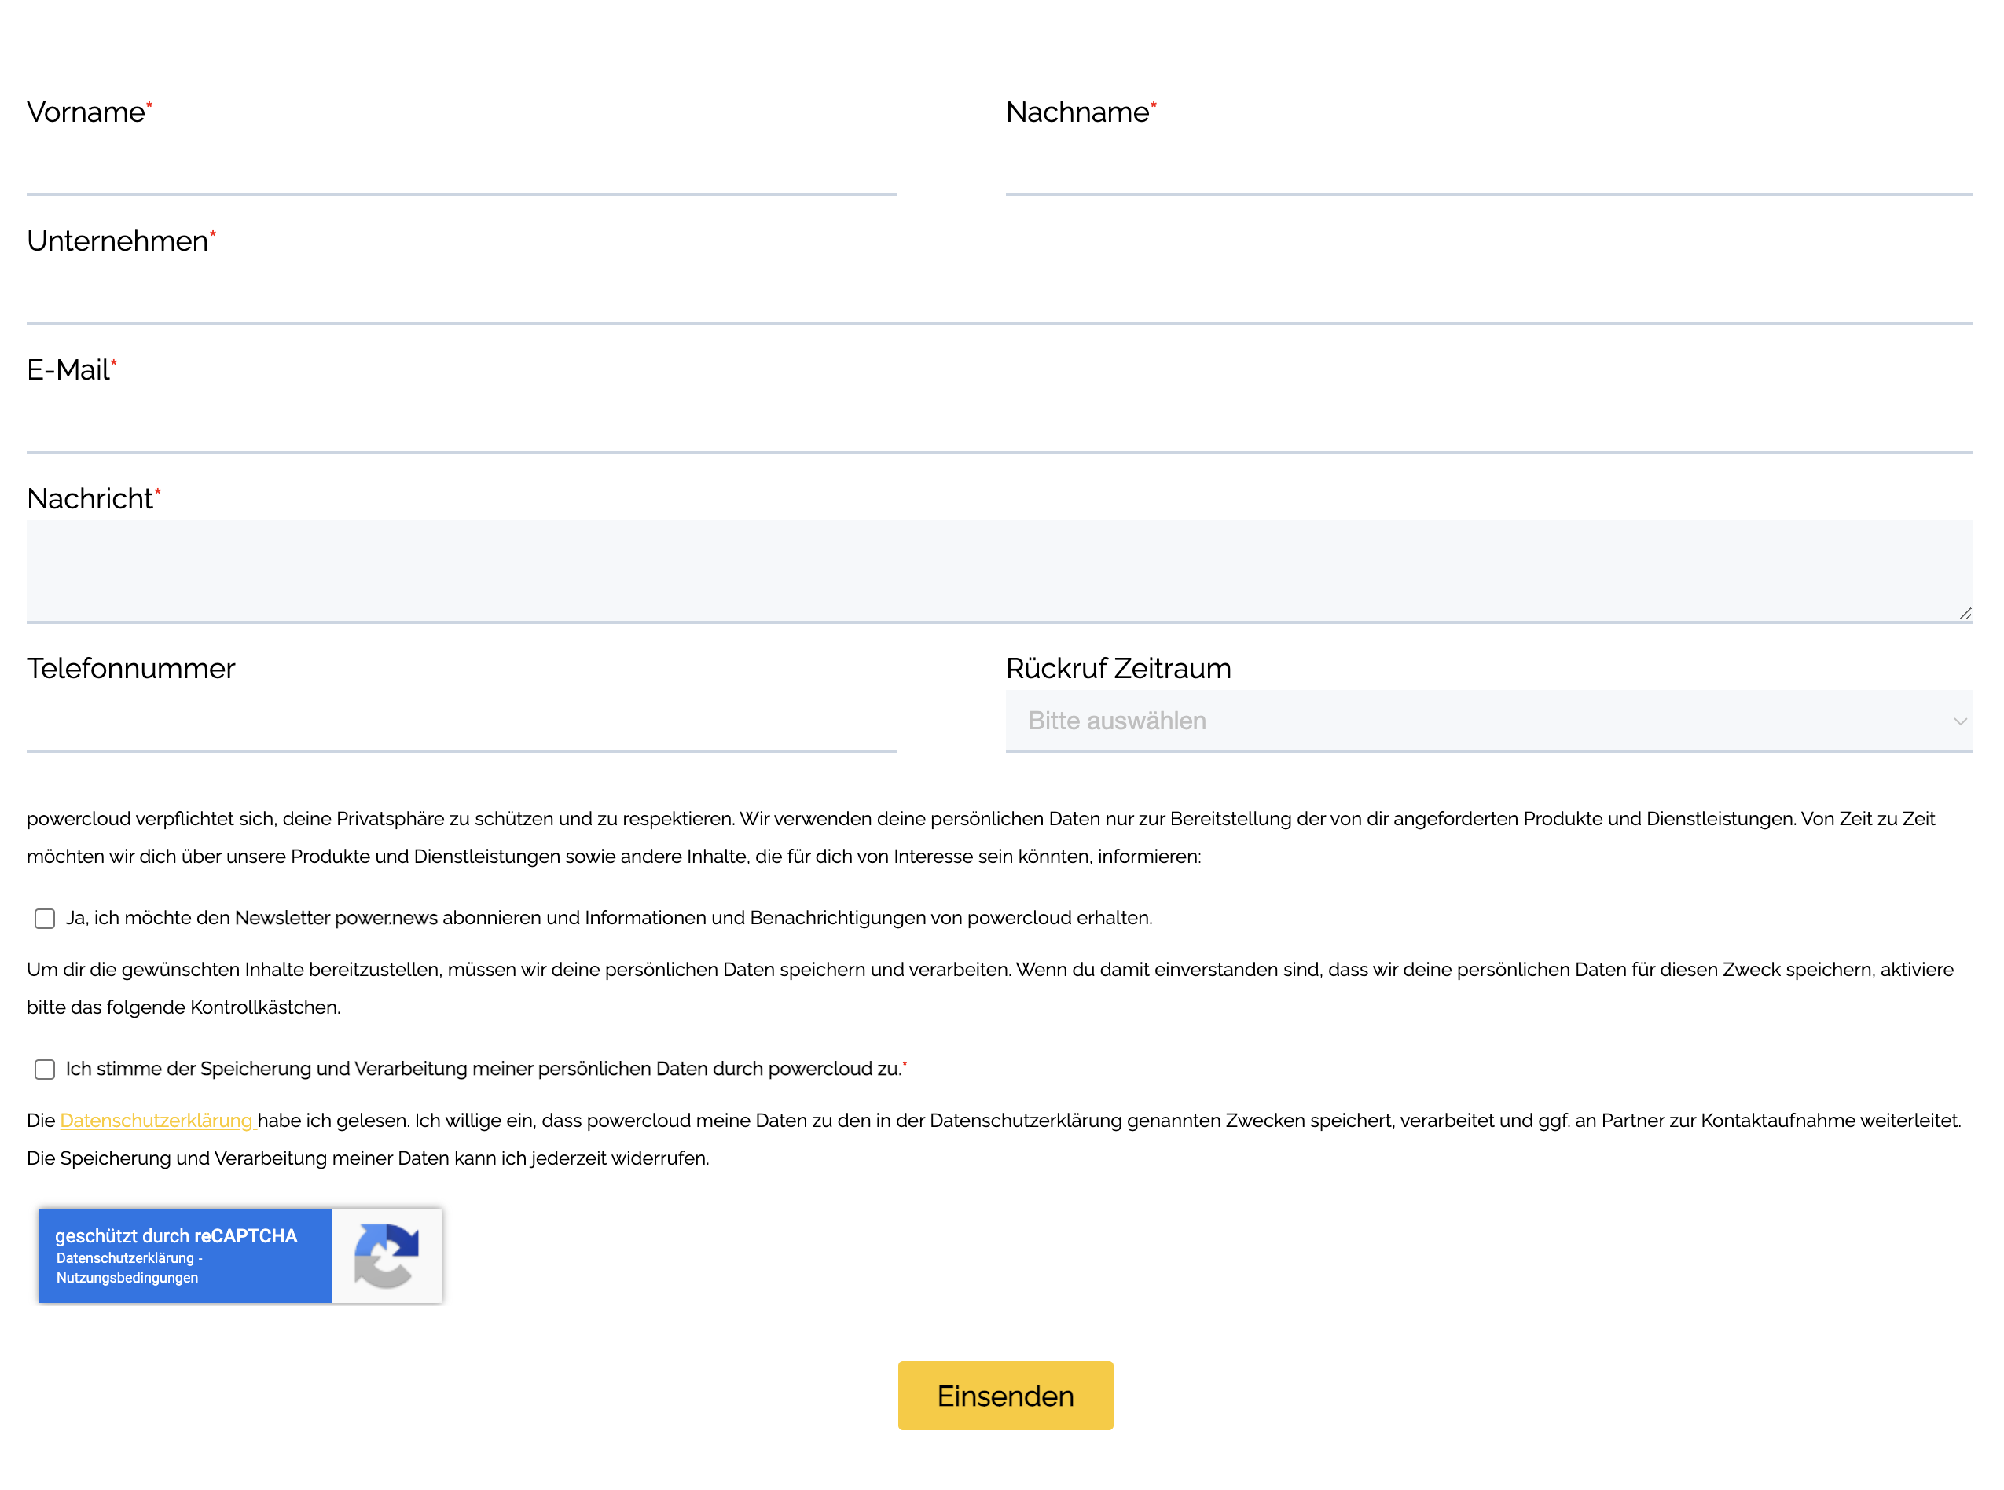This screenshot has height=1490, width=2004.
Task: Click the resize grip of the Nachricht textarea
Action: tap(1965, 613)
